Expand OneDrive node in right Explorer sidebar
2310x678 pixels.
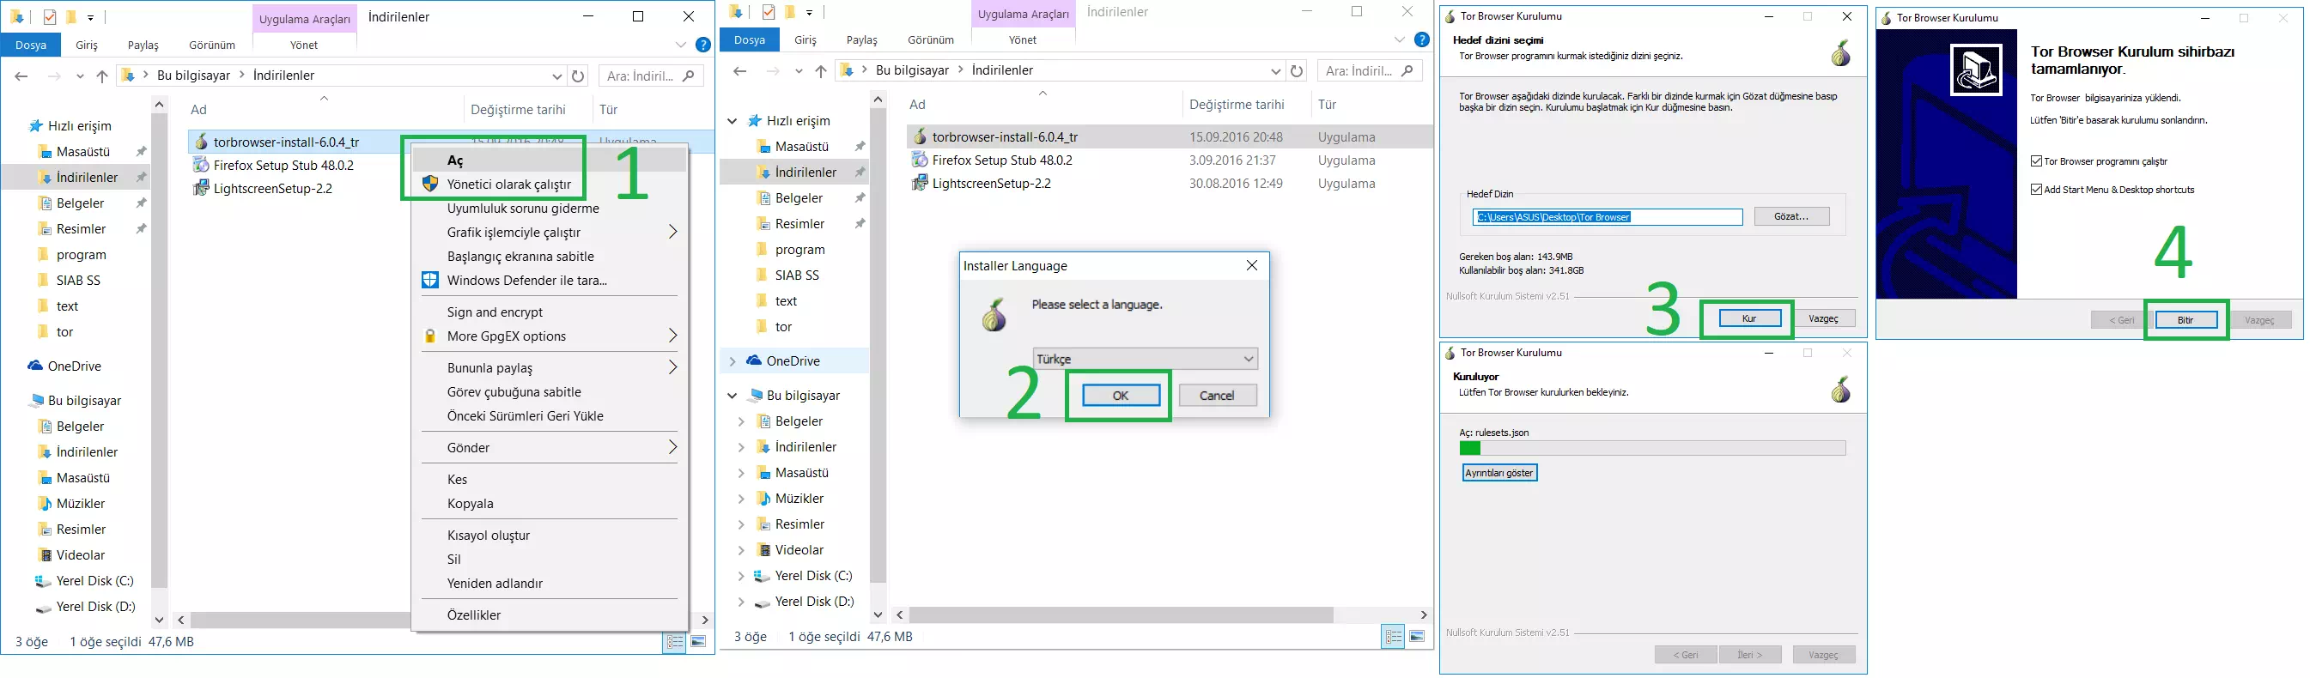click(x=733, y=361)
